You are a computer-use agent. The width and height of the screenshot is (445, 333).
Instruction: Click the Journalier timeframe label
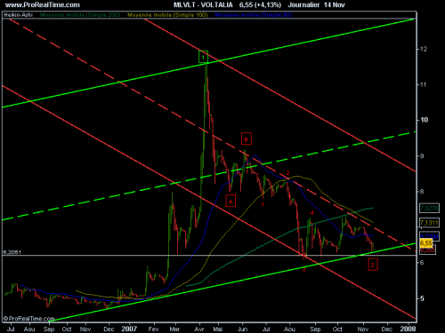click(303, 5)
